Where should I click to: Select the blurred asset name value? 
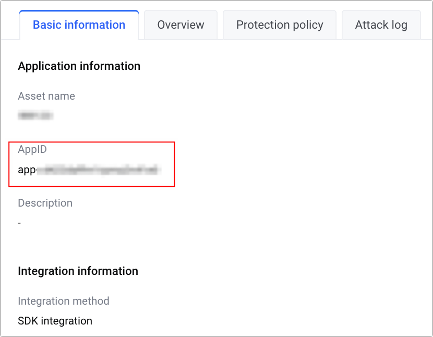point(36,115)
